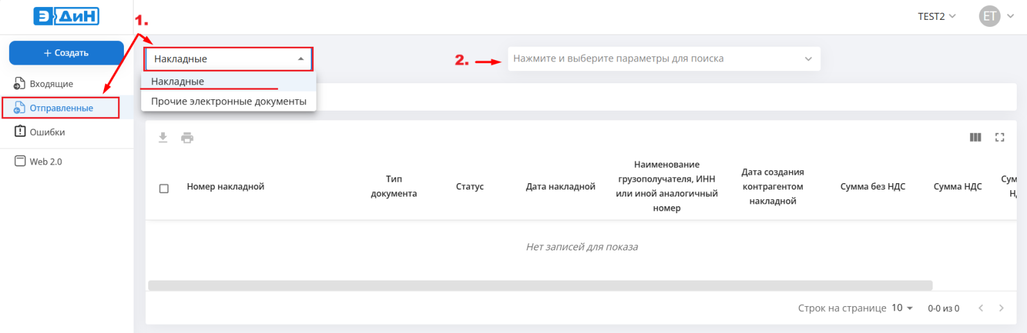Image resolution: width=1027 pixels, height=333 pixels.
Task: Open the column visibility settings icon
Action: click(x=976, y=137)
